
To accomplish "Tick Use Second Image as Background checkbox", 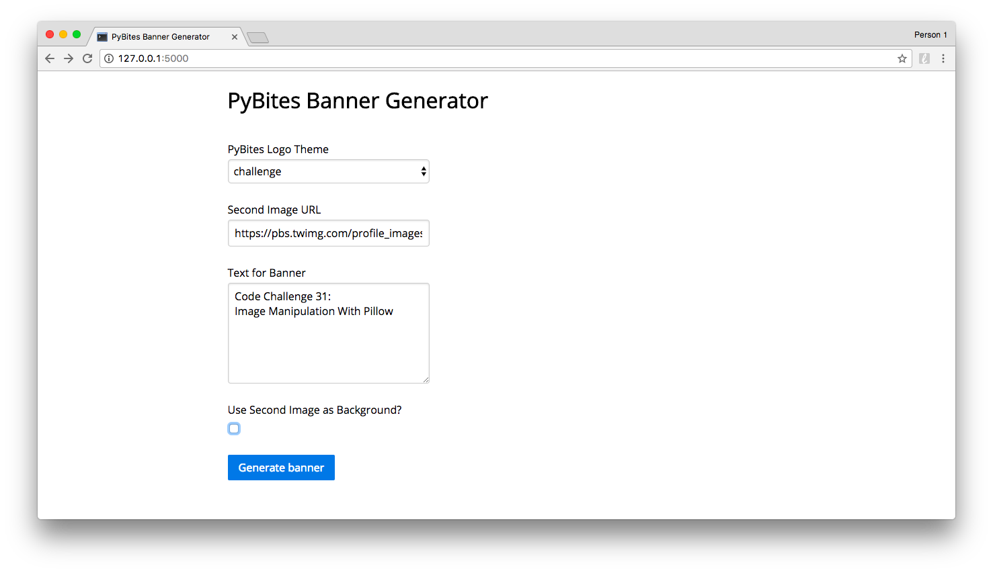I will point(234,429).
